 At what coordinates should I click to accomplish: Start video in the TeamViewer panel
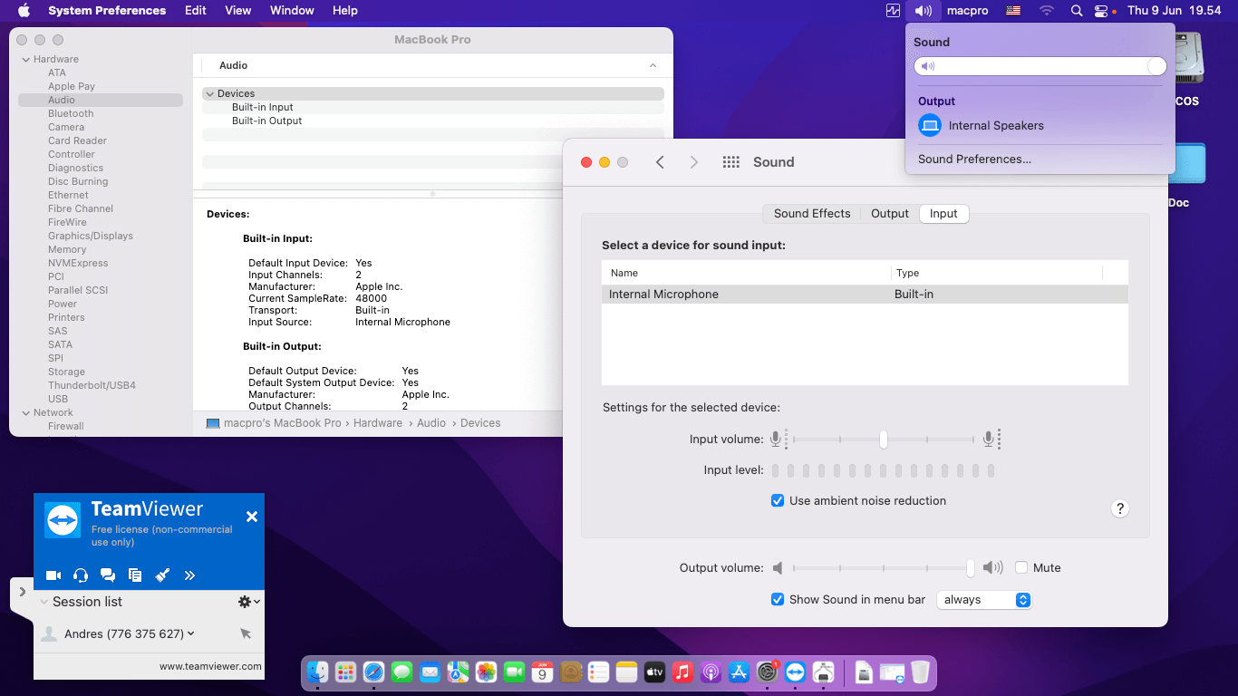pyautogui.click(x=53, y=575)
